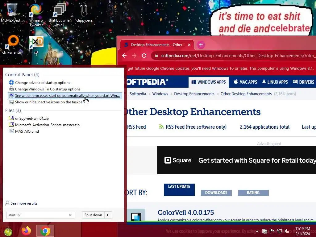Click the Windows breadcrumb link
This screenshot has height=237, width=316.
(160, 94)
